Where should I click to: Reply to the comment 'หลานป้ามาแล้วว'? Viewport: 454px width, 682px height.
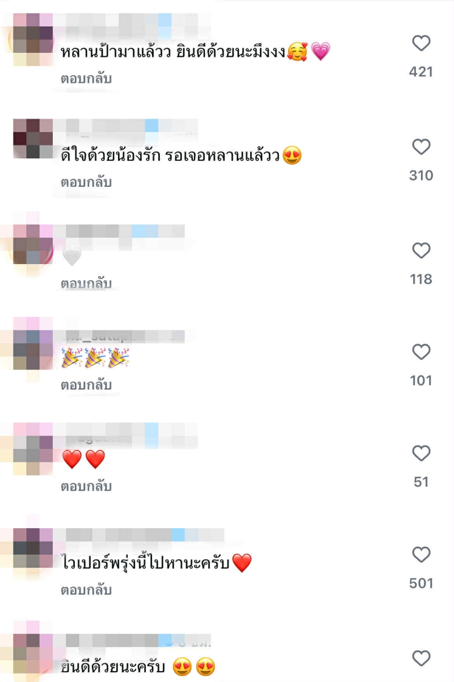86,78
